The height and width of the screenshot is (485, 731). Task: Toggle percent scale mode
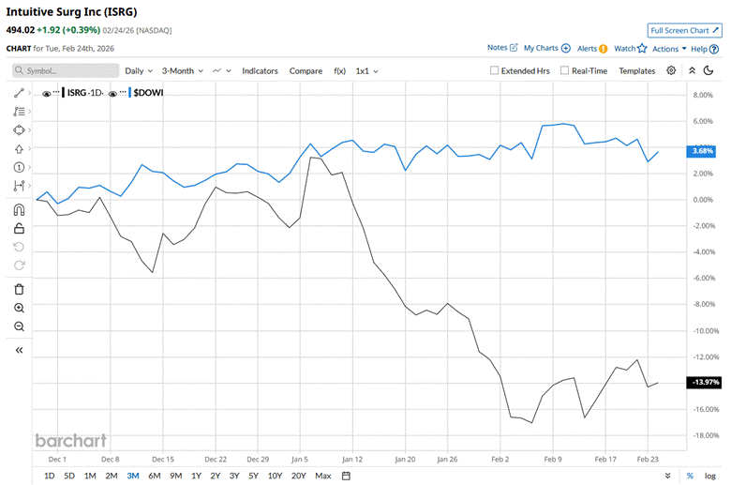[x=690, y=476]
